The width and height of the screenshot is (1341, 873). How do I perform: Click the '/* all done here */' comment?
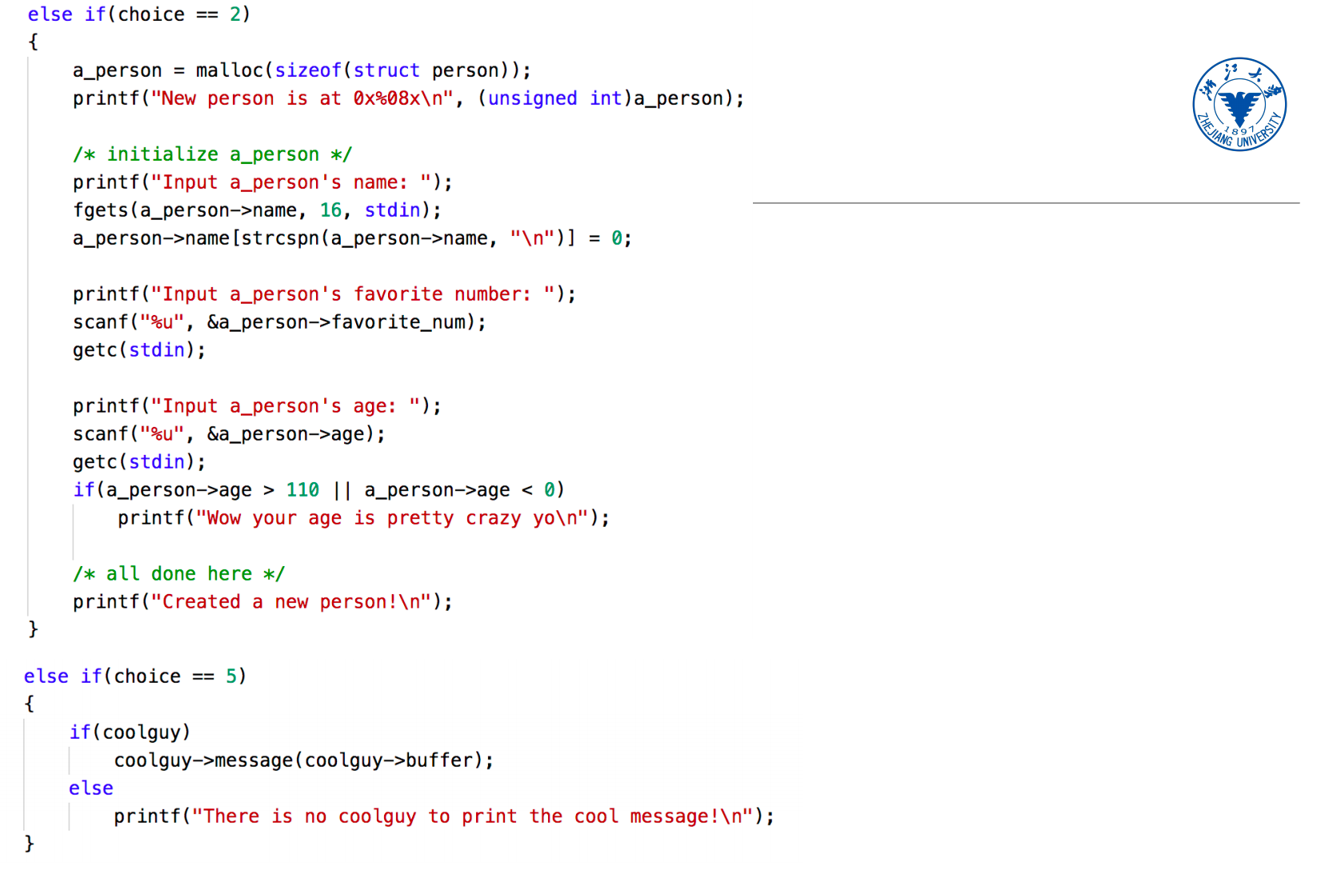point(178,574)
